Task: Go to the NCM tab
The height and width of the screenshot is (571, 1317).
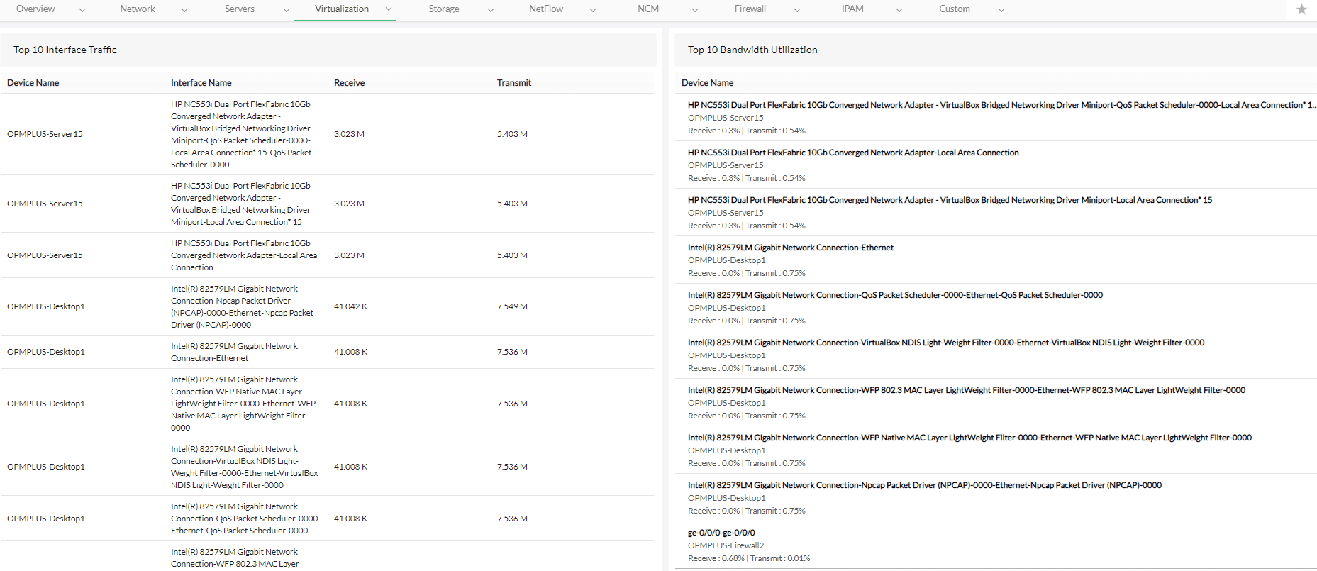Action: pos(648,9)
